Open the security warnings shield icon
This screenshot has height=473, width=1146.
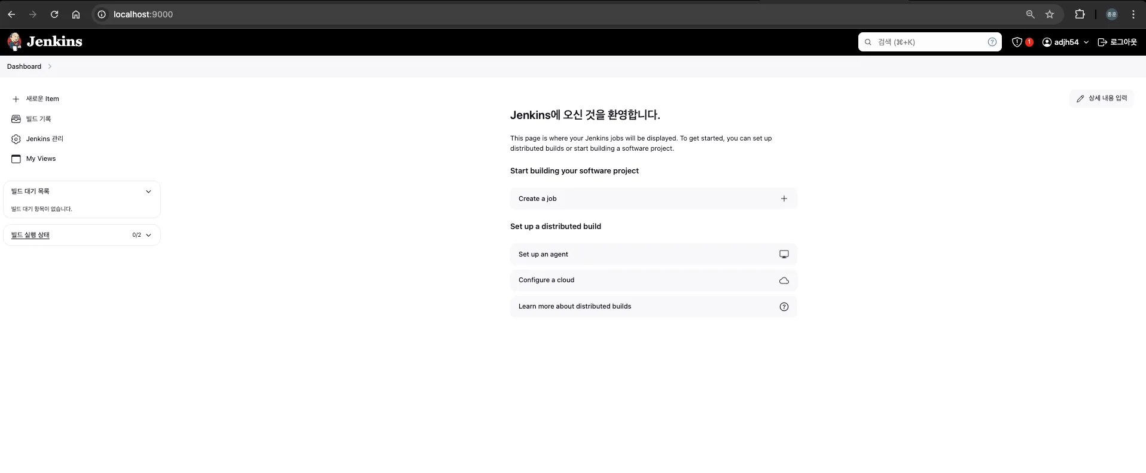[x=1017, y=42]
